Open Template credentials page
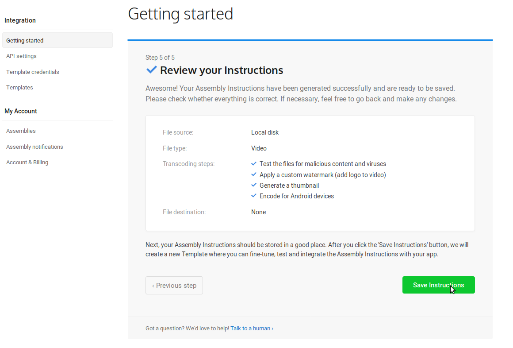The width and height of the screenshot is (513, 348). pyautogui.click(x=33, y=72)
